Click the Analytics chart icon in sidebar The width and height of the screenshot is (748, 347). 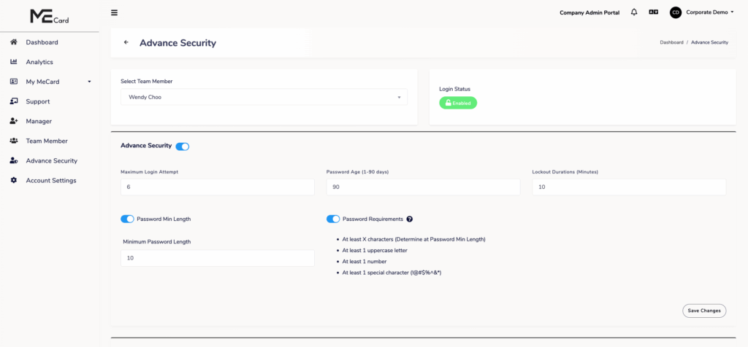[x=14, y=62]
